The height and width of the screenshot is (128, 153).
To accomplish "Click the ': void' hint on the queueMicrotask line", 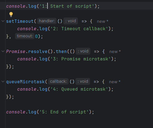I will pyautogui.click(x=83, y=81).
